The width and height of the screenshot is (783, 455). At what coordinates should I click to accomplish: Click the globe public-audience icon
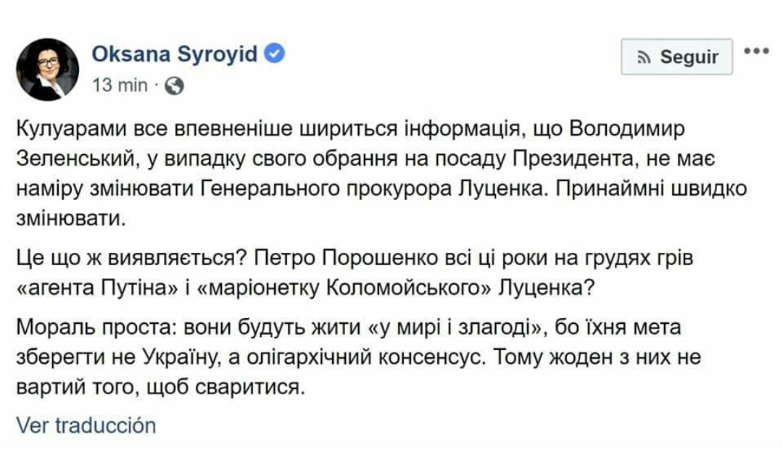coord(174,85)
